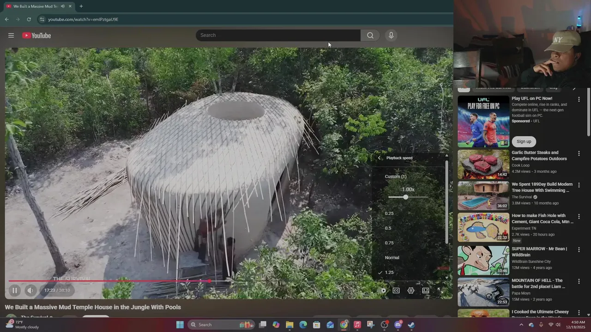Open Task View from the taskbar
This screenshot has width=591, height=332.
click(x=262, y=325)
